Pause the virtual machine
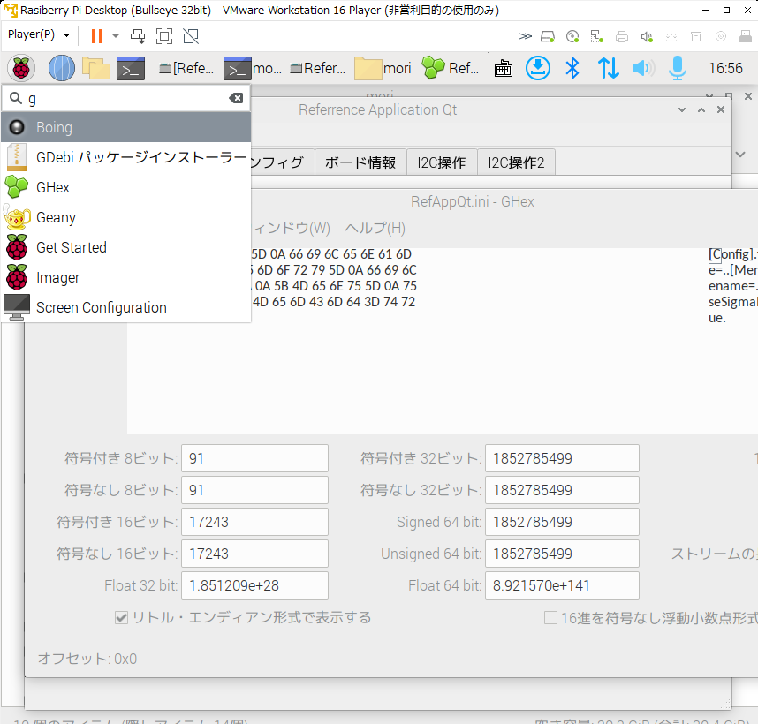The width and height of the screenshot is (758, 724). [97, 35]
